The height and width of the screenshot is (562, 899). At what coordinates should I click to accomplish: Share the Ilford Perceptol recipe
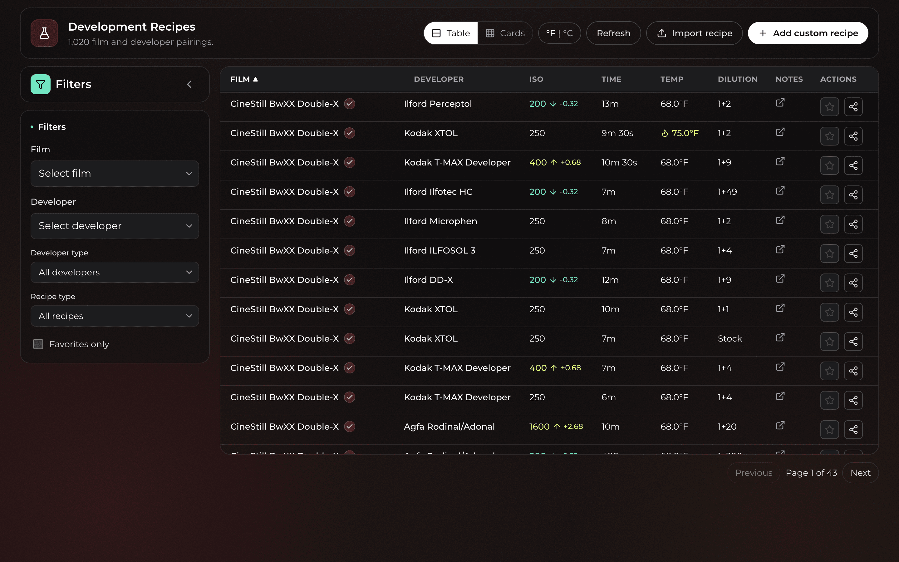[853, 107]
